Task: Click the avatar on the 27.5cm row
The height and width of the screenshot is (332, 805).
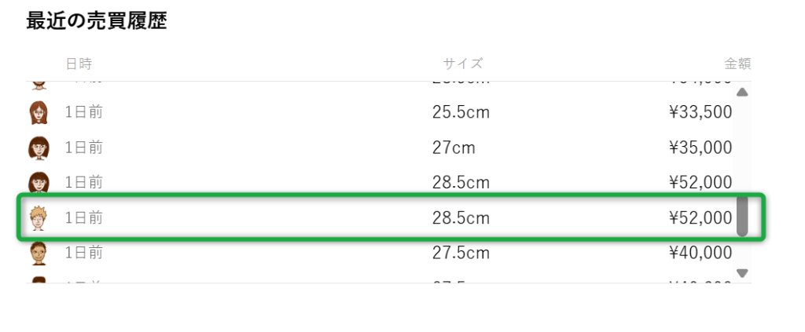Action: (x=39, y=253)
